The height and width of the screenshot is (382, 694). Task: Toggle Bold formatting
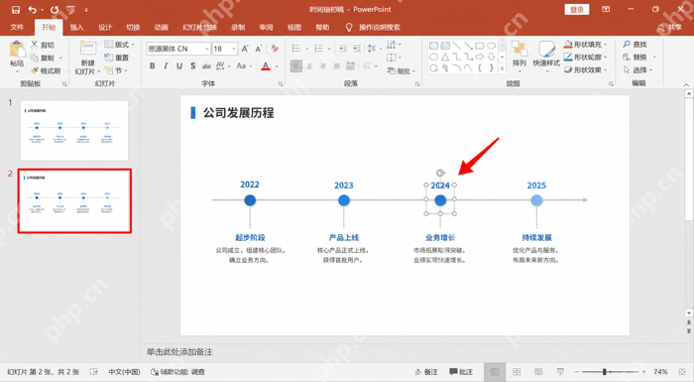[x=153, y=66]
